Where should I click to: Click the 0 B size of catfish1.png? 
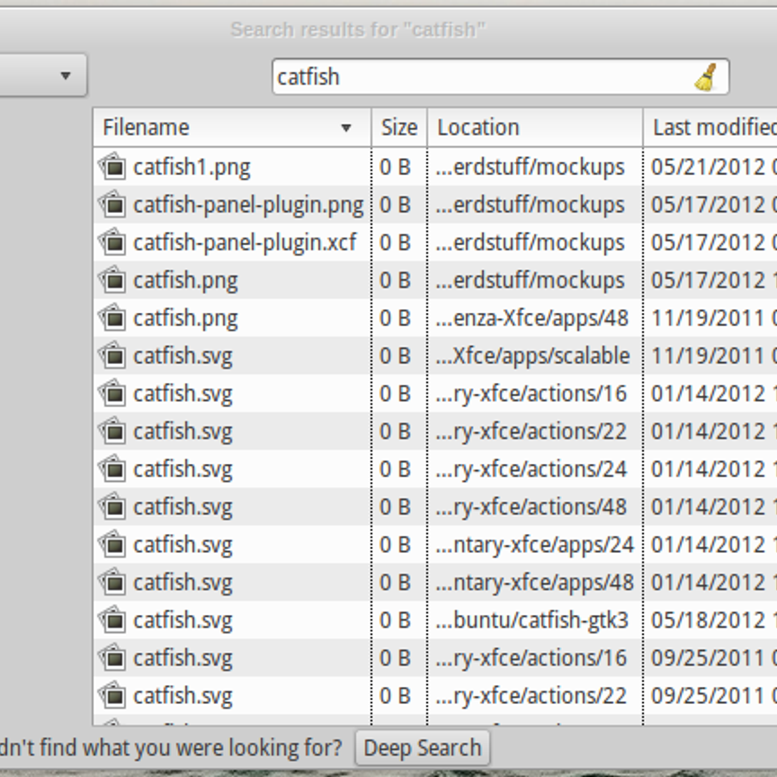pos(395,168)
